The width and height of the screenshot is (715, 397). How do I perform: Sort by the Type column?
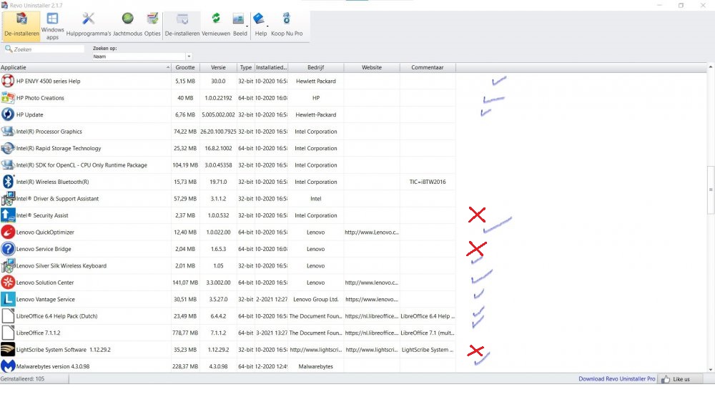coord(246,67)
